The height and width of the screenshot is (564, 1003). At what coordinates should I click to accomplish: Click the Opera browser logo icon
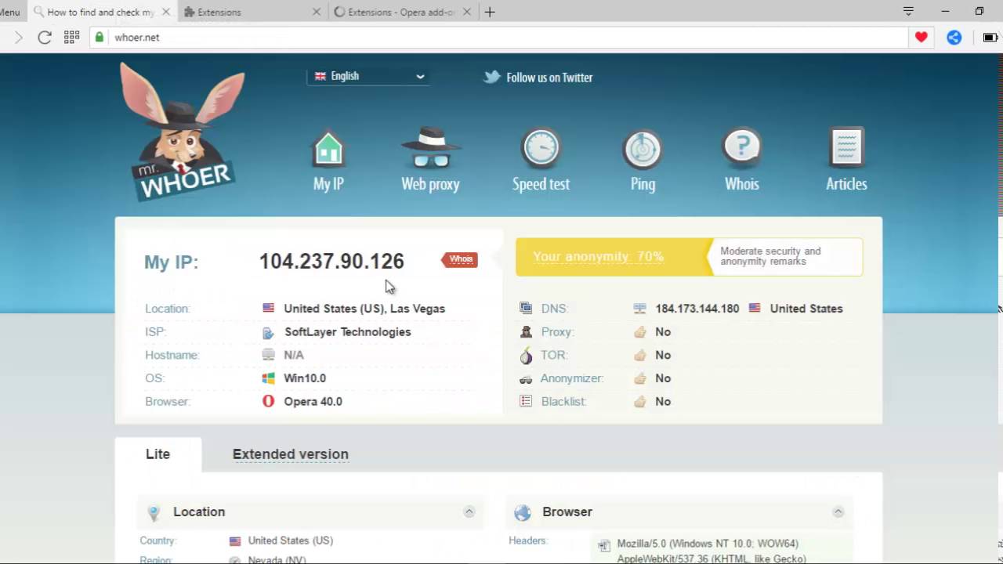(x=269, y=401)
